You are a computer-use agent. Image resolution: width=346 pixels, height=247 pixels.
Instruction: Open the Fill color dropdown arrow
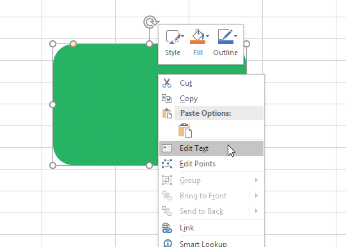click(x=207, y=36)
